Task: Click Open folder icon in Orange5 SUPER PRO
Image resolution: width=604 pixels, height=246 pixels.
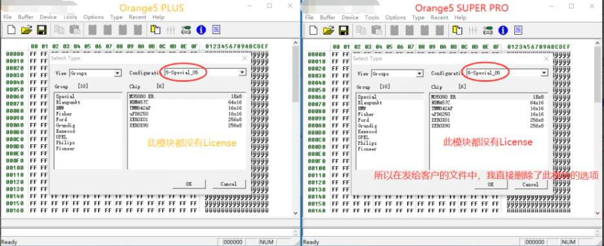Action: click(x=328, y=30)
